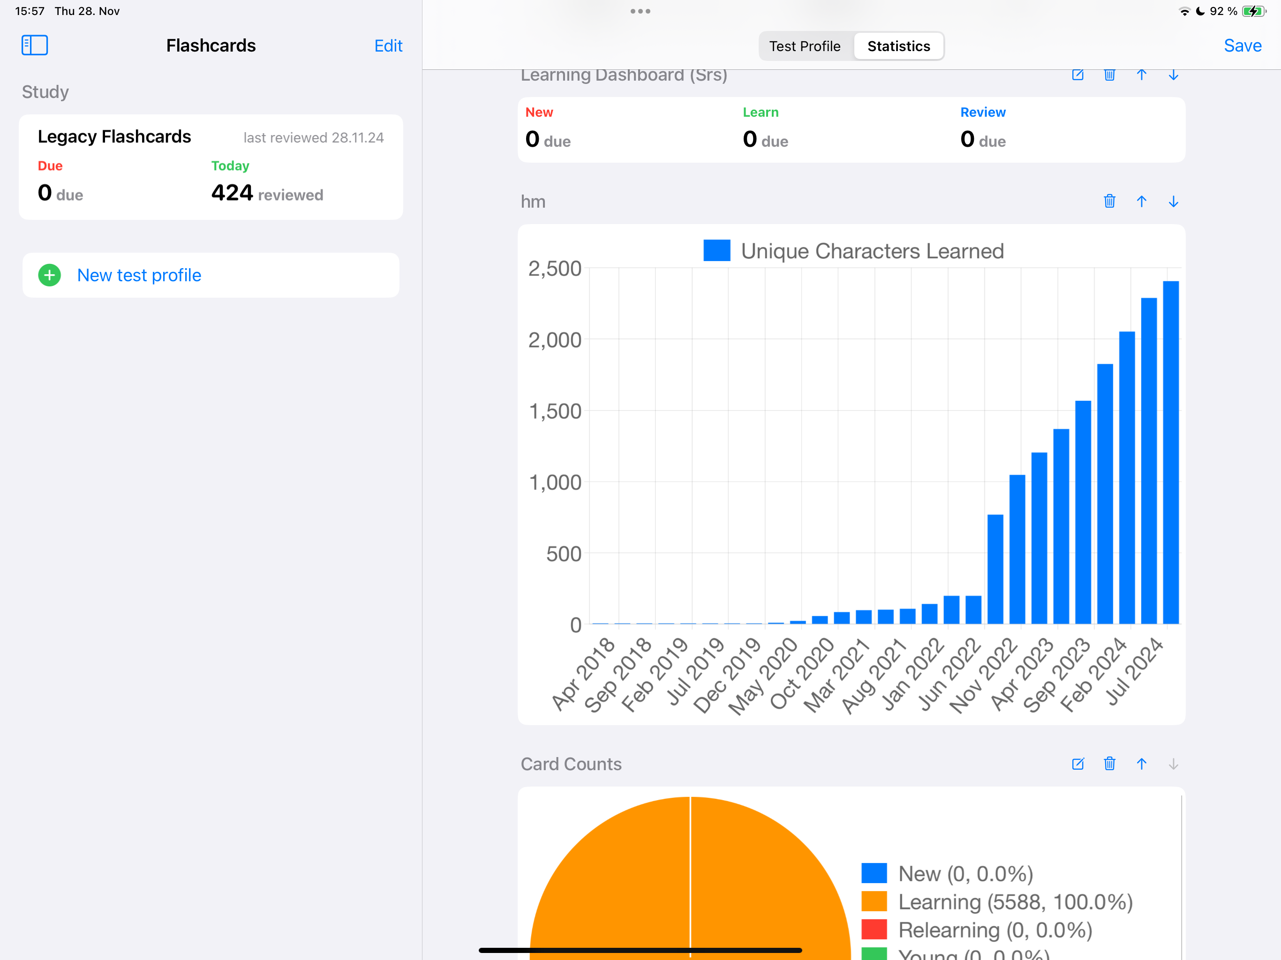Tap the Due 0 due count
The width and height of the screenshot is (1281, 960).
click(x=60, y=193)
